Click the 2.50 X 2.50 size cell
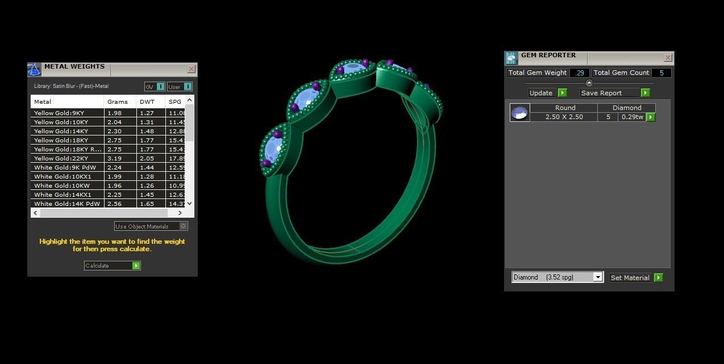 (564, 117)
